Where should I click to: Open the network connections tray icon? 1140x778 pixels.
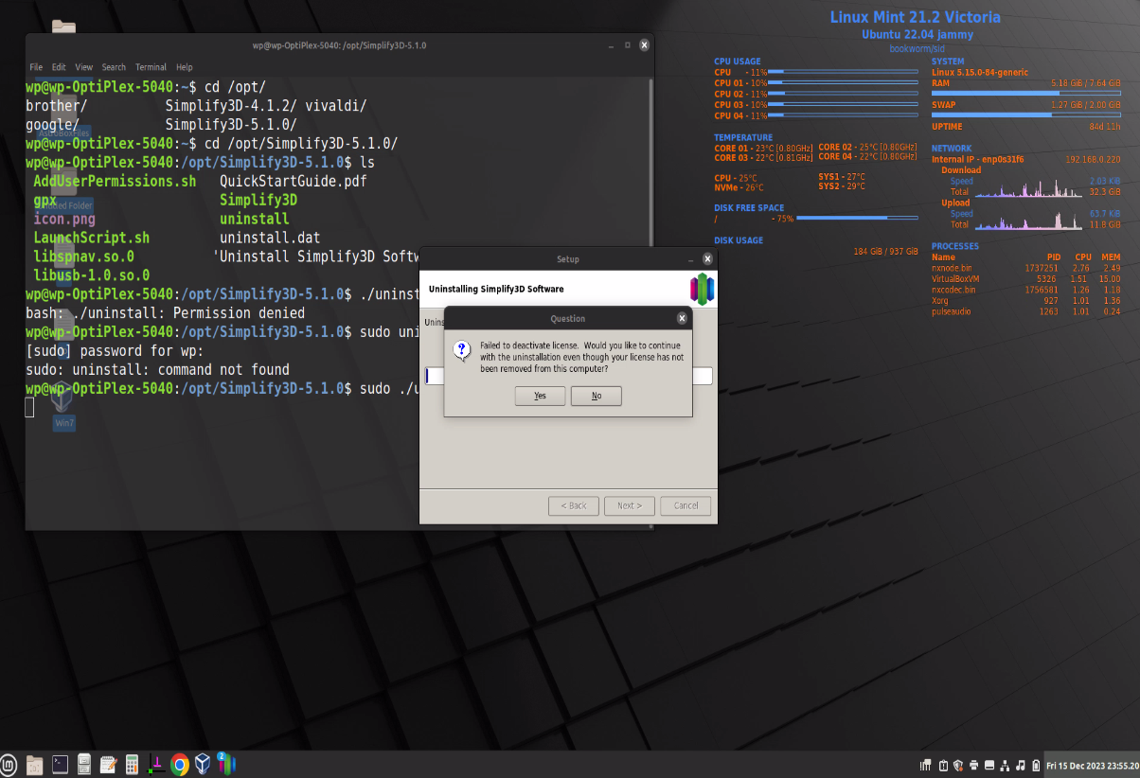tap(1005, 764)
